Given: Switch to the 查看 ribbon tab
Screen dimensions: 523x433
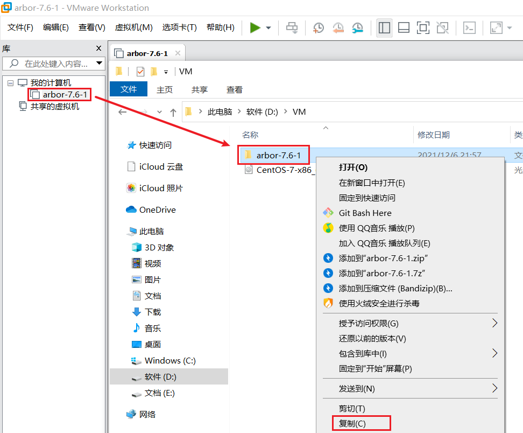Looking at the screenshot, I should 234,89.
